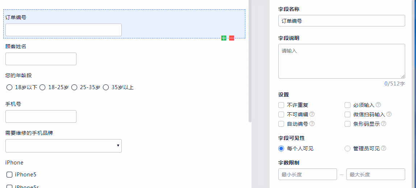Image resolution: width=416 pixels, height=188 pixels.
Task: Select the 管理员可见 radio button
Action: pos(348,149)
